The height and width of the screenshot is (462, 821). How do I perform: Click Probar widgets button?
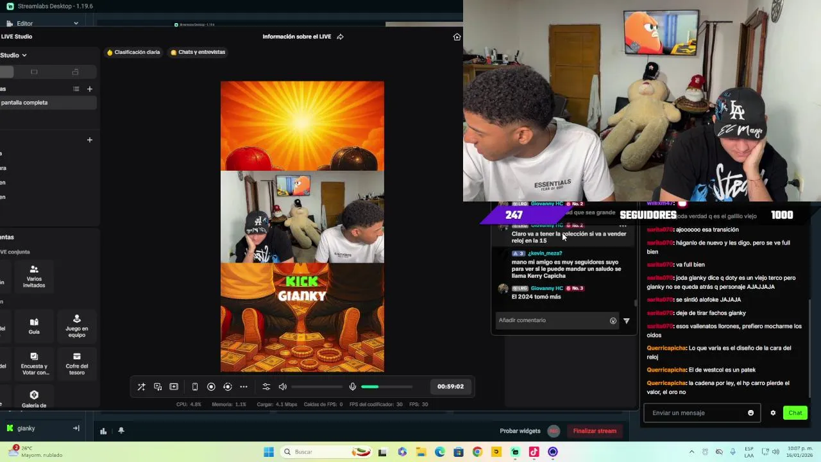(x=520, y=431)
